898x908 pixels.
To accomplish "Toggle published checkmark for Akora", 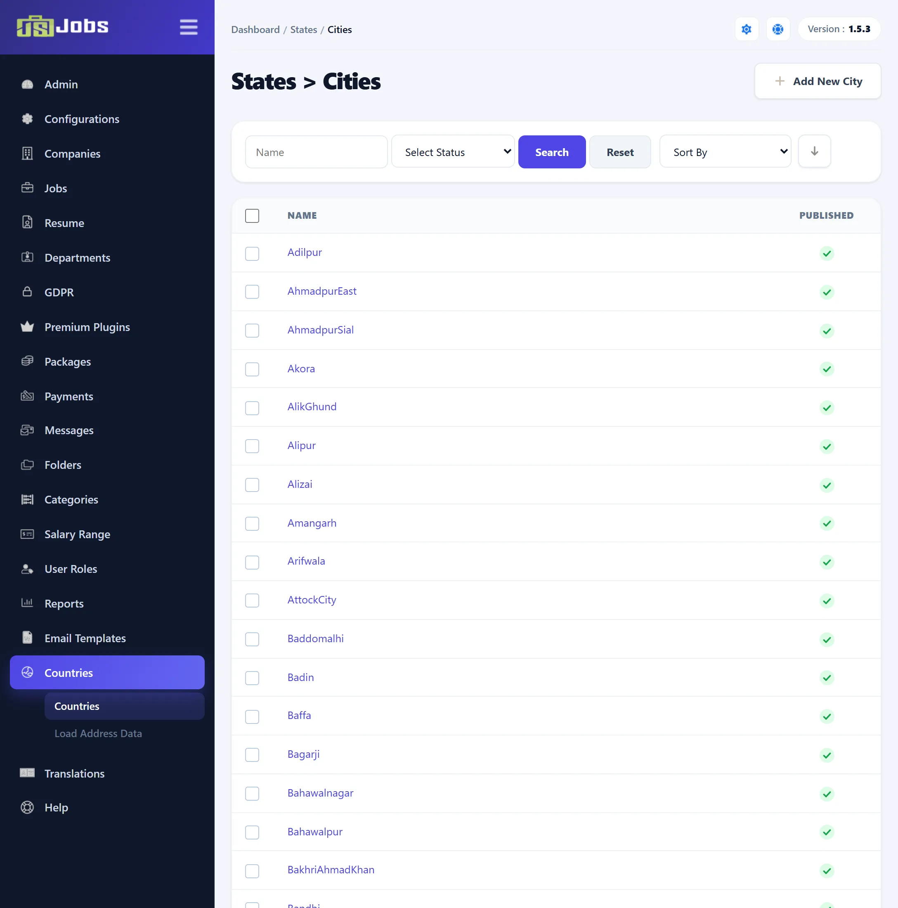I will [x=827, y=369].
